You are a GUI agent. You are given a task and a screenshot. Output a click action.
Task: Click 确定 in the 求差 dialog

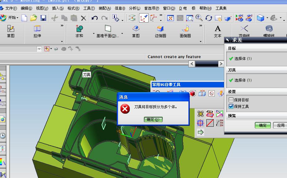[x=263, y=125]
